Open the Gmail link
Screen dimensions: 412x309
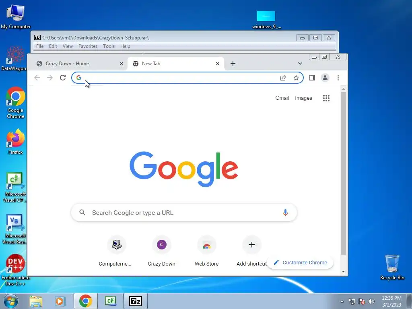pyautogui.click(x=282, y=98)
